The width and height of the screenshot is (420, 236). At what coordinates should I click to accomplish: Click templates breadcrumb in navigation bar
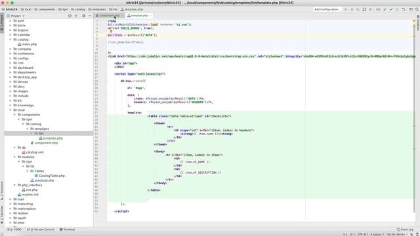click(x=97, y=9)
